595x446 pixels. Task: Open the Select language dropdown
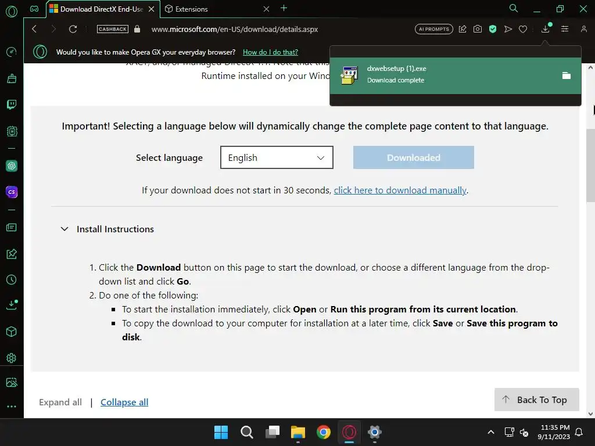click(x=277, y=157)
